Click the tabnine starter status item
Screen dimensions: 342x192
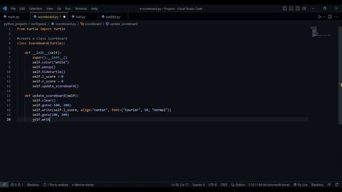pos(83,185)
